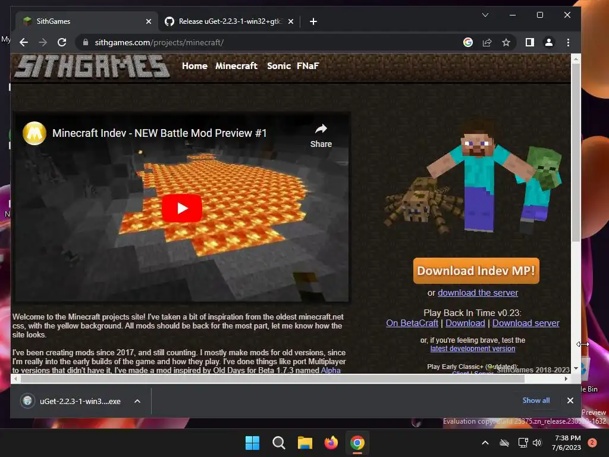
Task: Open the Chrome side panel
Action: 530,42
